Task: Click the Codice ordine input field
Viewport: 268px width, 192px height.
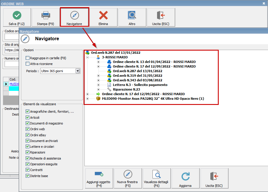Action: [x=12, y=37]
